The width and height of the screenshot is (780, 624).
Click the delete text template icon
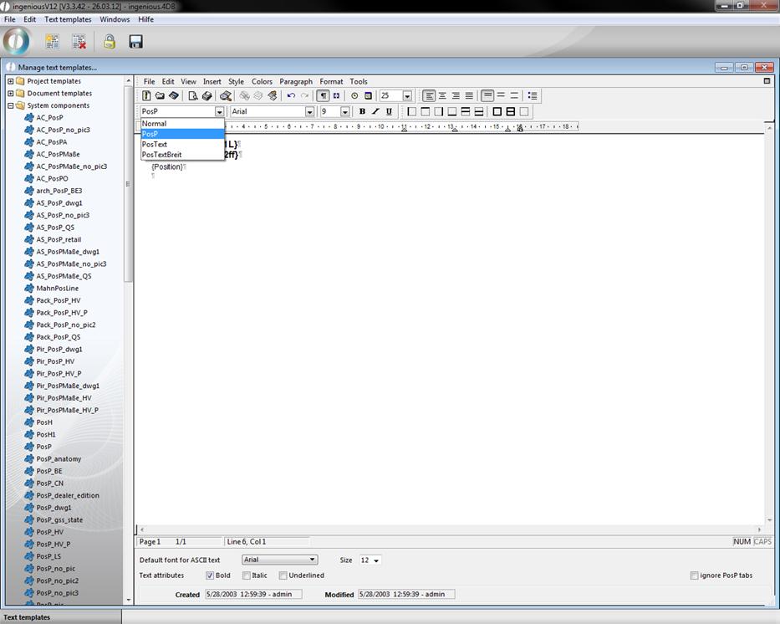[79, 41]
